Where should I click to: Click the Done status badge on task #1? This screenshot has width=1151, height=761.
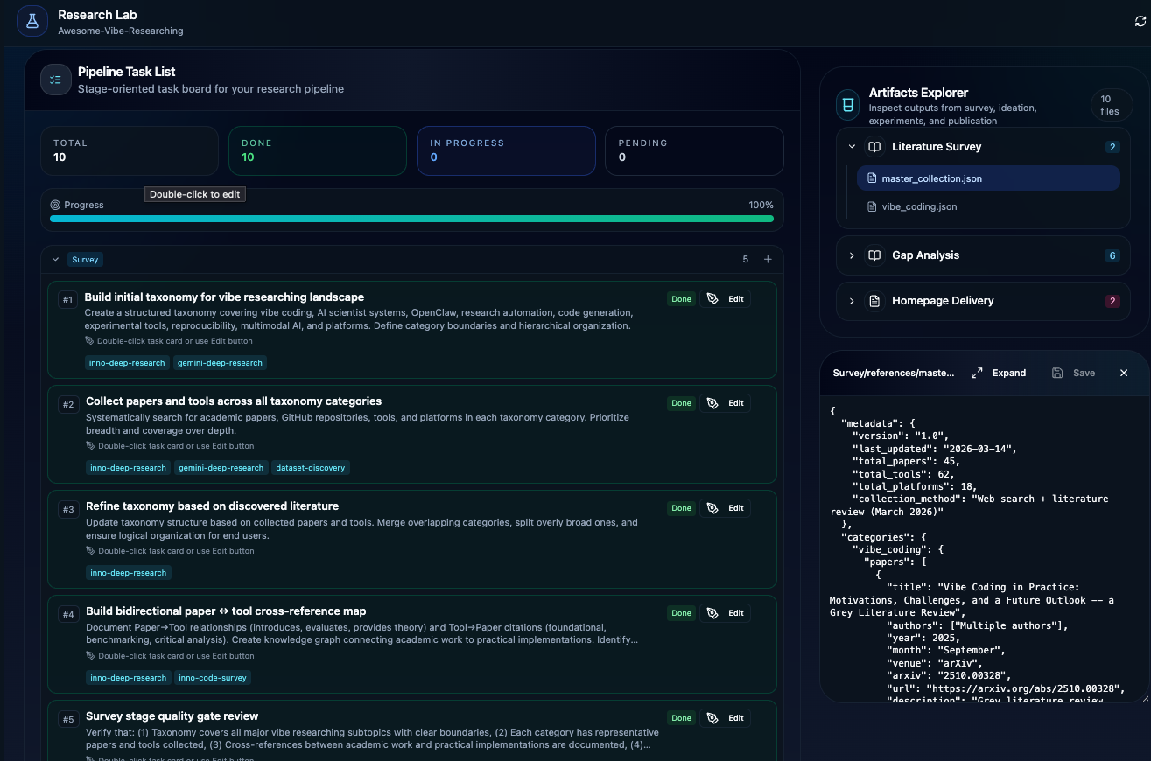(x=681, y=299)
